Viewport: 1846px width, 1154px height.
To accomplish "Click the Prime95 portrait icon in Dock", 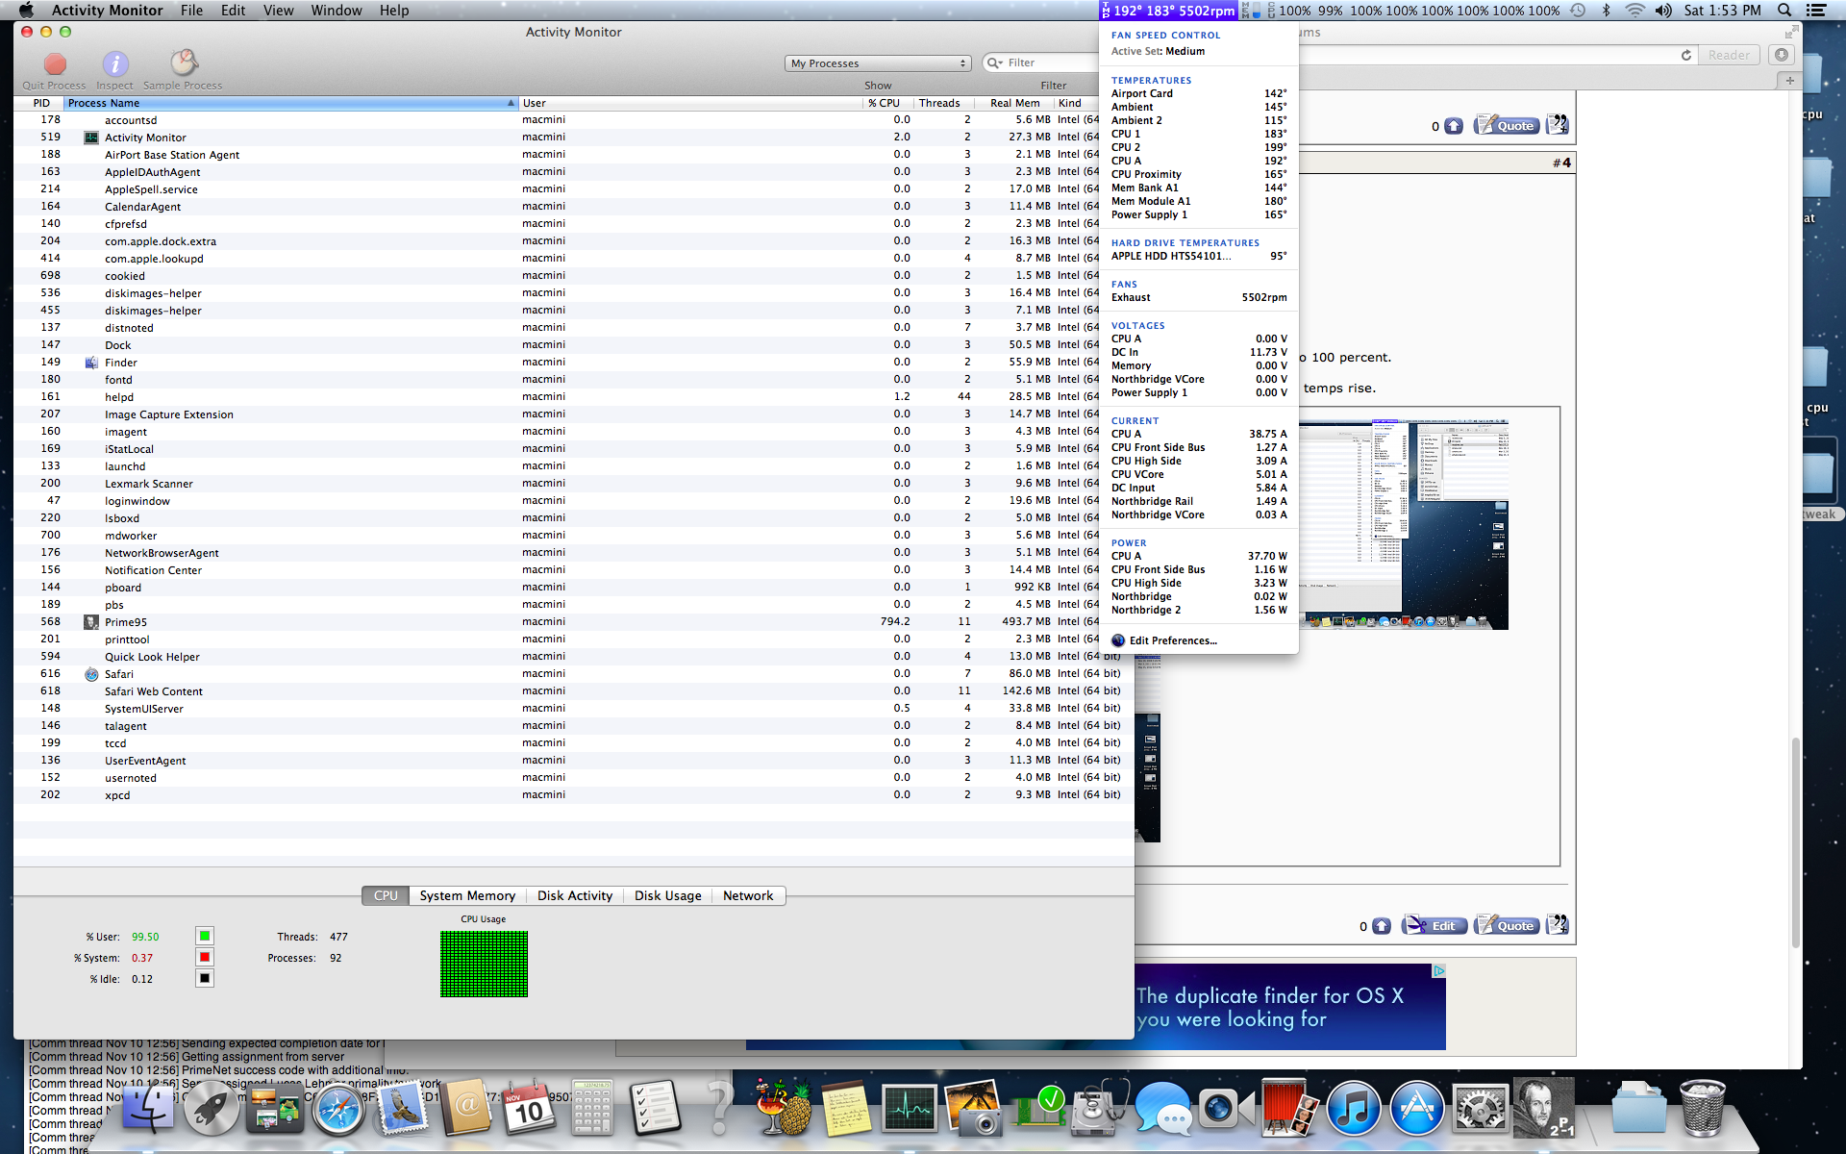I will [x=1544, y=1110].
